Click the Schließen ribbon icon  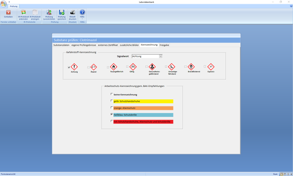tap(8, 13)
